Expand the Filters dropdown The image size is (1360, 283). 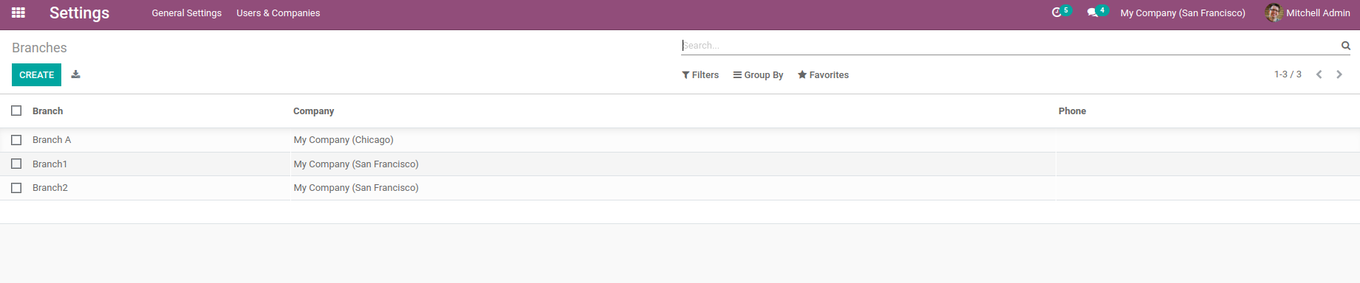[x=700, y=75]
